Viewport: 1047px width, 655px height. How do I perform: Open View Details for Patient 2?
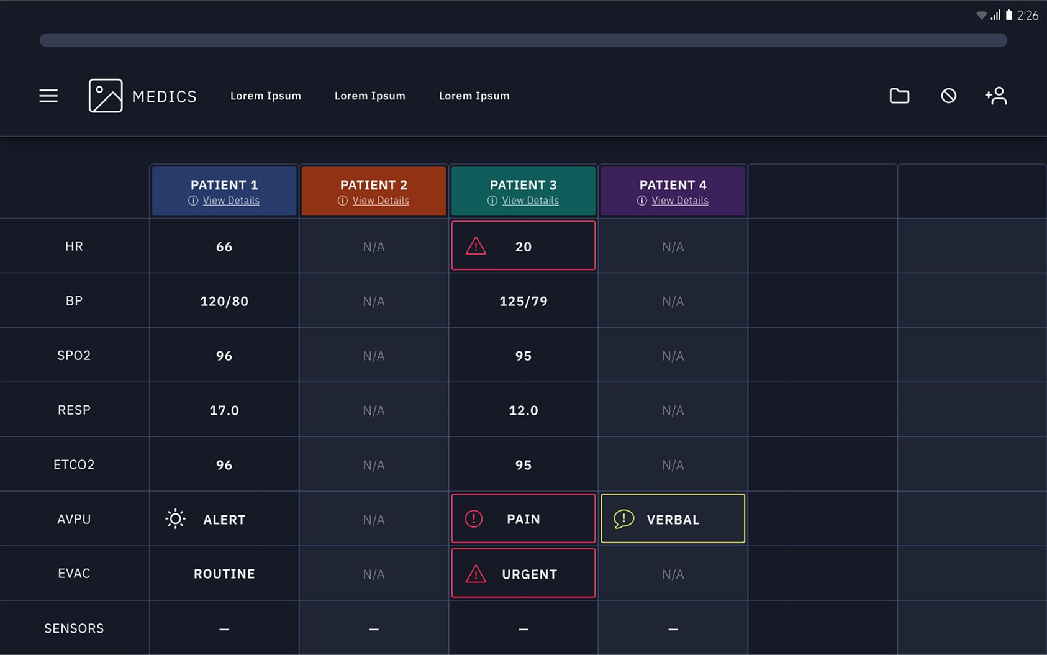click(x=381, y=201)
